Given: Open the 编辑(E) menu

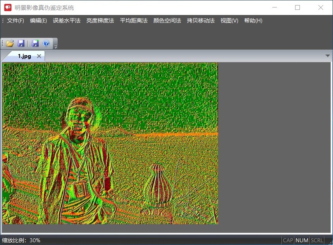Looking at the screenshot, I should click(38, 20).
